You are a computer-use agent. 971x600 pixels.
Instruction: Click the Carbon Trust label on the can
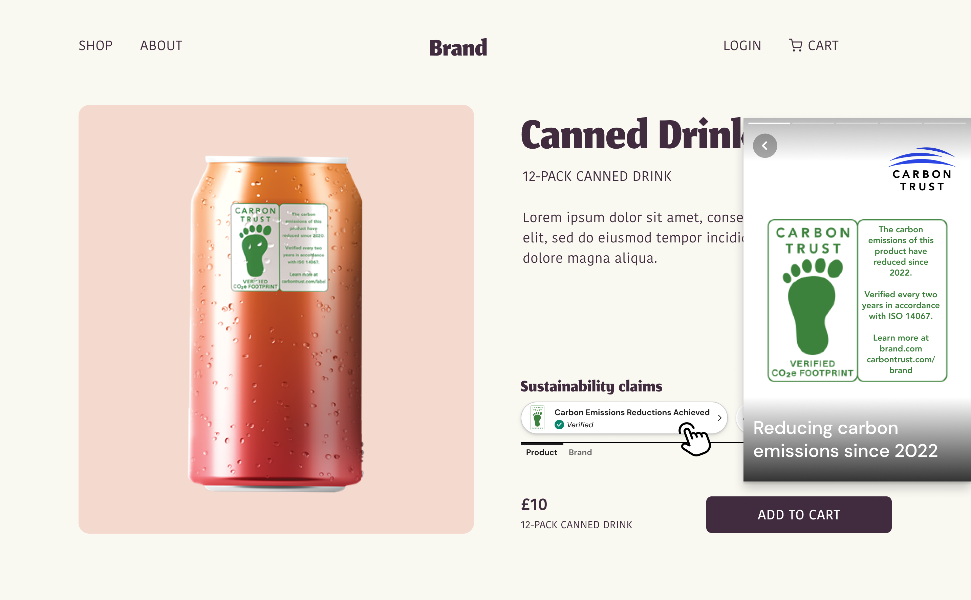[279, 248]
